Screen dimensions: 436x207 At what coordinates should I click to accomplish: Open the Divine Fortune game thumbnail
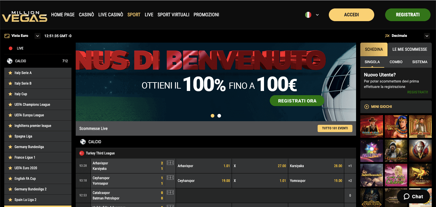click(420, 175)
